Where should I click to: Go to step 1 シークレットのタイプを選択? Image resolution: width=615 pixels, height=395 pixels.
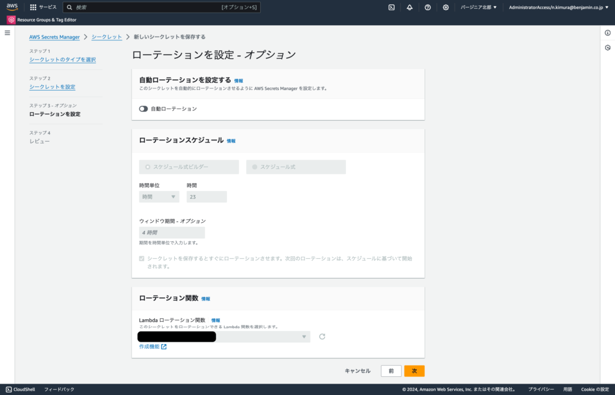point(62,59)
